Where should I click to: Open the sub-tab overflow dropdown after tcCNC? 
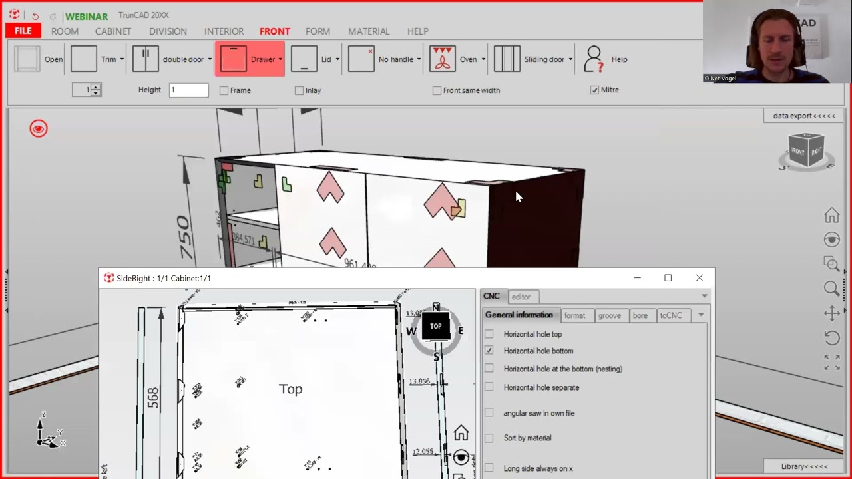[x=701, y=315]
